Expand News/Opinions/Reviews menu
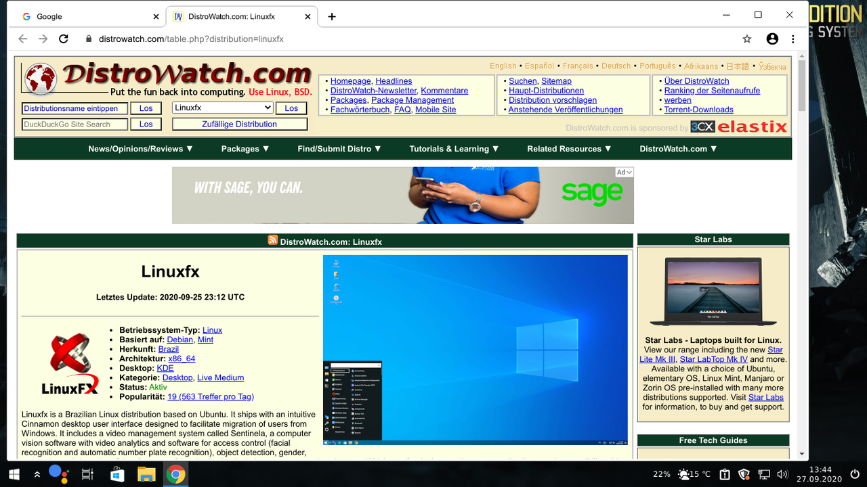 point(141,149)
